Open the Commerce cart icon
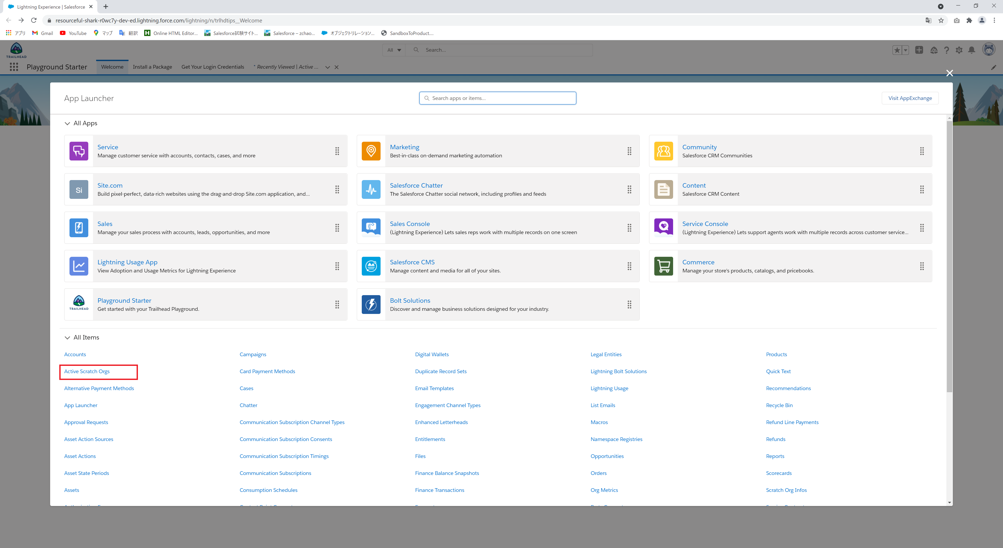1003x548 pixels. pyautogui.click(x=663, y=266)
